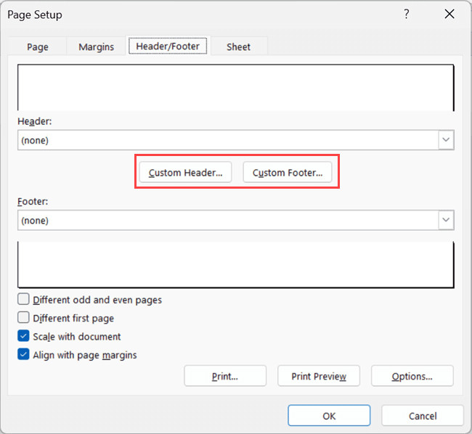Open Print Preview
This screenshot has width=472, height=434.
coord(318,376)
